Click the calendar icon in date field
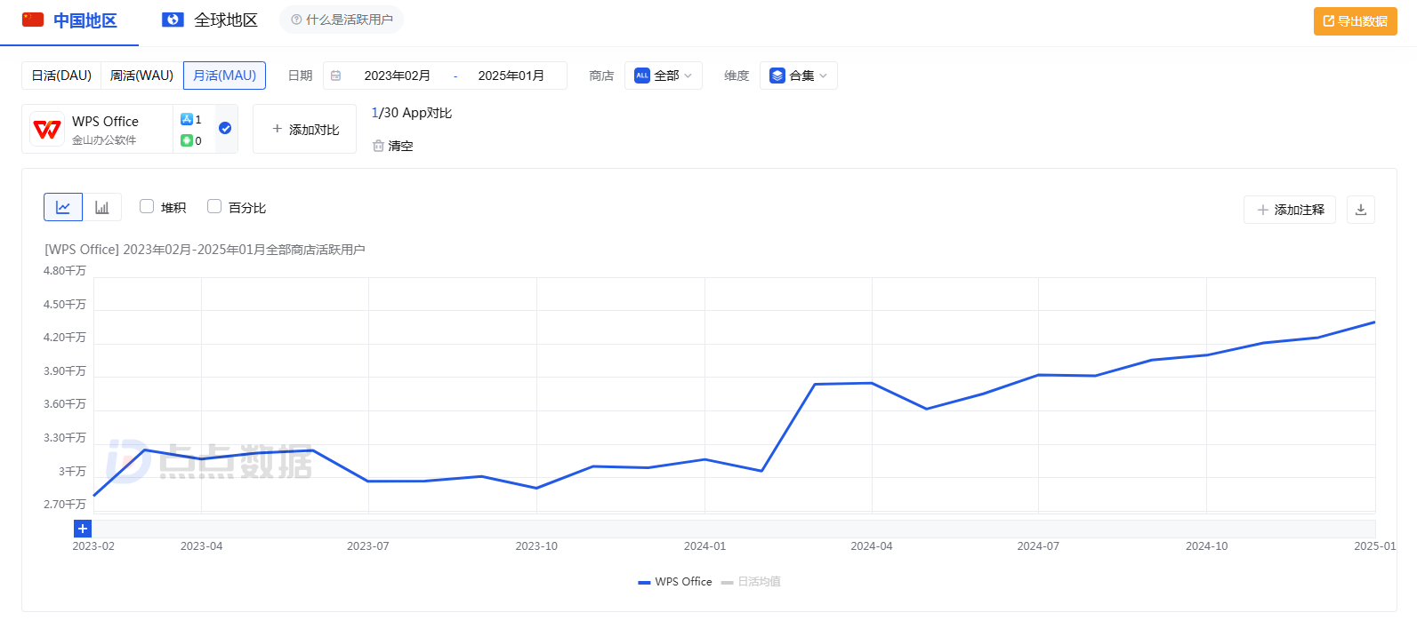The width and height of the screenshot is (1417, 621). coord(336,76)
